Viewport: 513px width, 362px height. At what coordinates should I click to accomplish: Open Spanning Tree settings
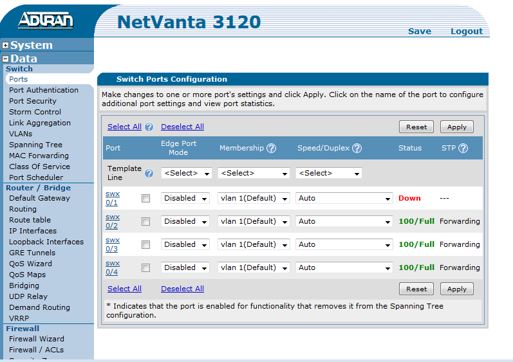click(x=35, y=145)
